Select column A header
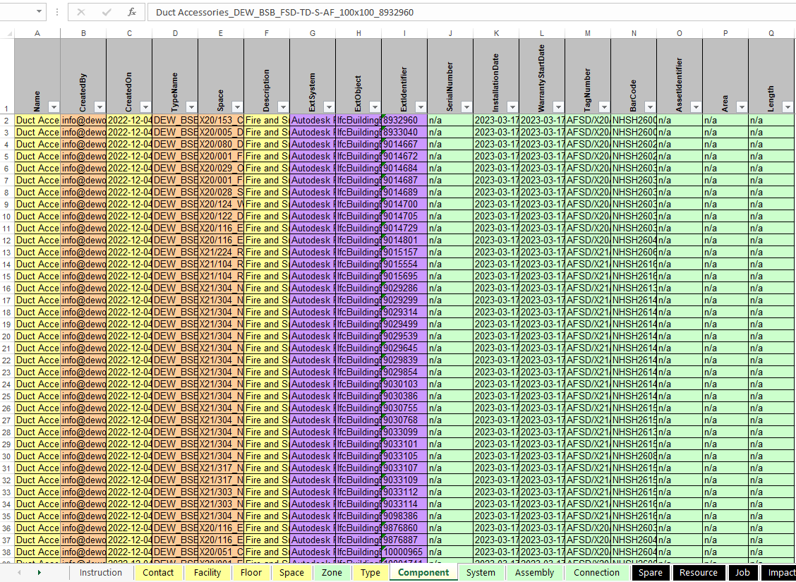The image size is (796, 582). point(37,33)
